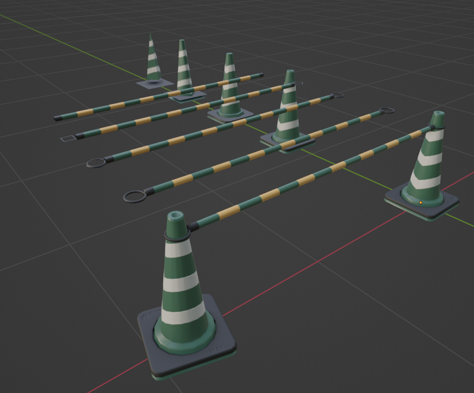The image size is (474, 393).
Task: Select the second cone from the back
Action: [x=183, y=66]
